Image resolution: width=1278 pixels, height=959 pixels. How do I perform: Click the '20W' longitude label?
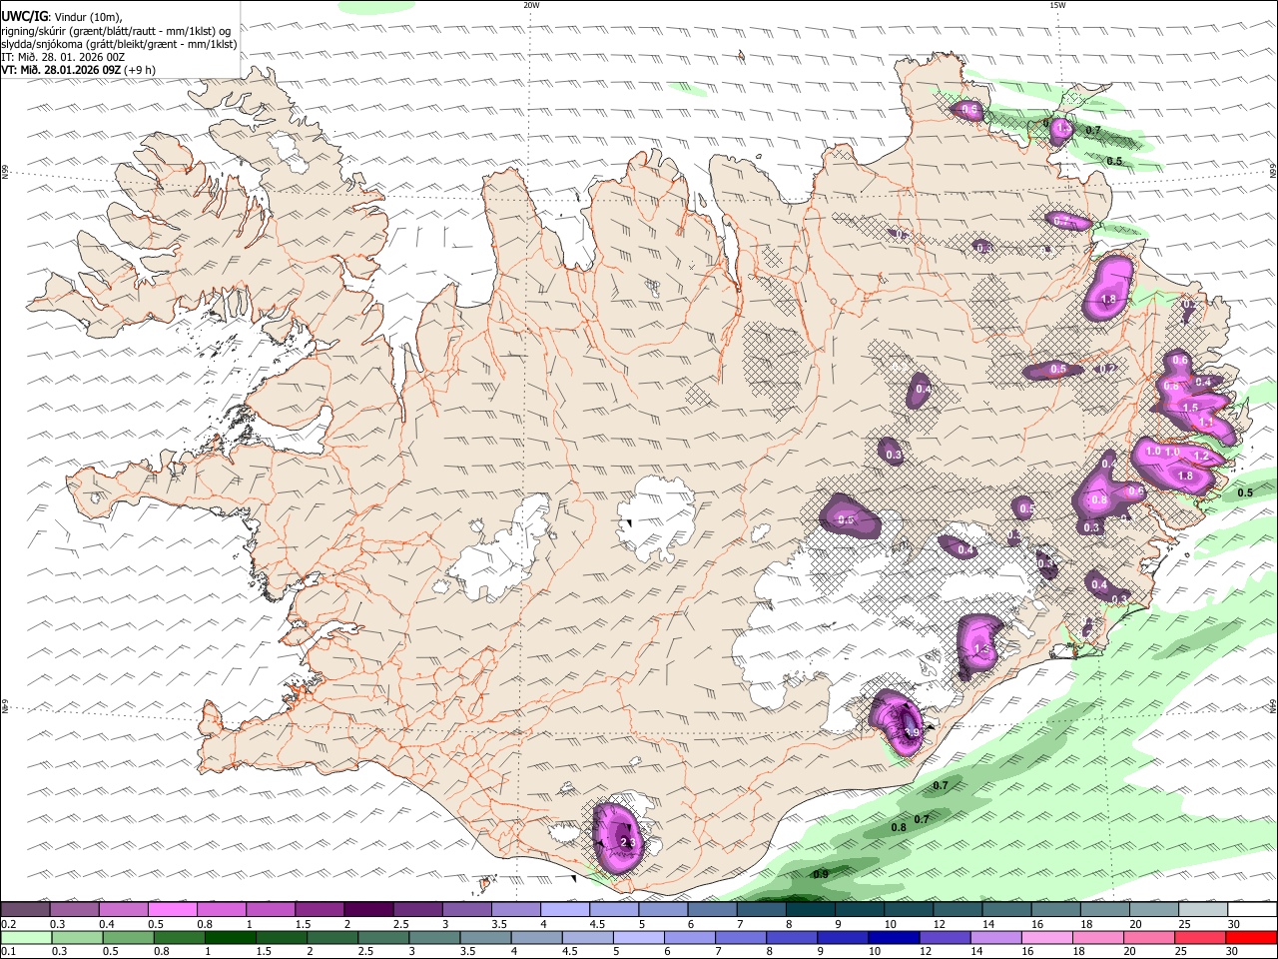pyautogui.click(x=531, y=5)
